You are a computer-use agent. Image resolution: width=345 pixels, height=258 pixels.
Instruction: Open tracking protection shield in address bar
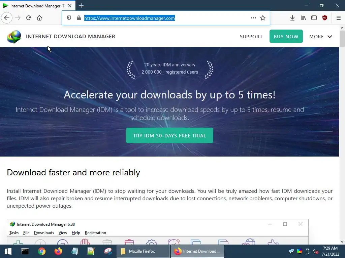(x=69, y=18)
